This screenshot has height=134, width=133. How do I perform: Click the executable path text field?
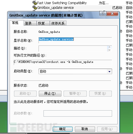[63, 62]
